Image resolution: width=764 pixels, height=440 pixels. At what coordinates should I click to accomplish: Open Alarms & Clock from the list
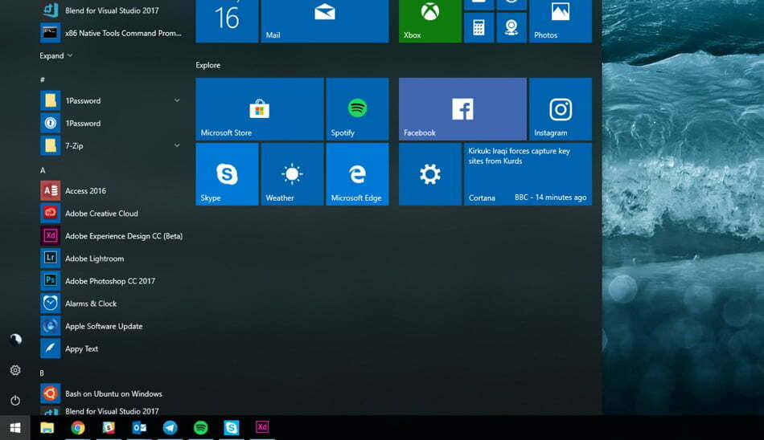tap(111, 304)
